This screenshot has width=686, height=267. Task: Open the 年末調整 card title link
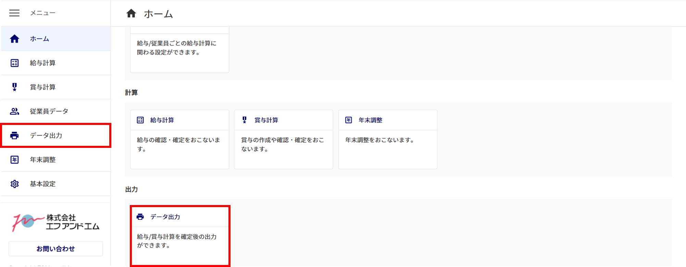tap(370, 120)
